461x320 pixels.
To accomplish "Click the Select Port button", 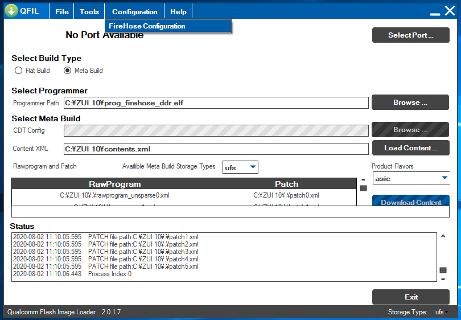I will [411, 35].
